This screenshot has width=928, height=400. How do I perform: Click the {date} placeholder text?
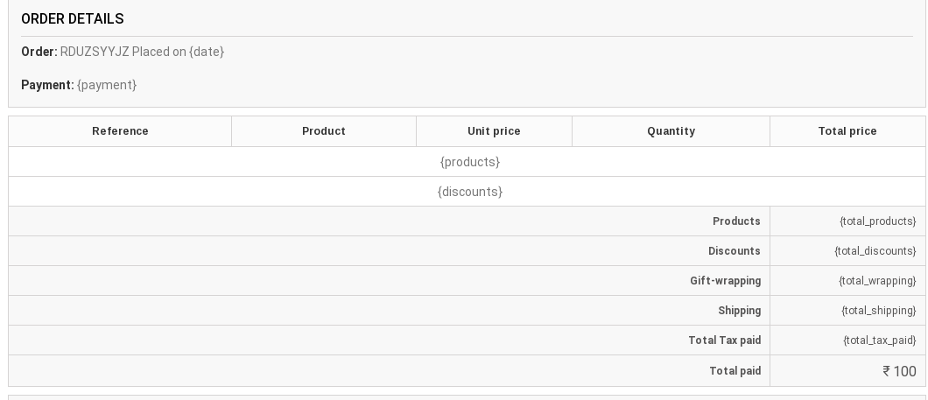pos(207,52)
